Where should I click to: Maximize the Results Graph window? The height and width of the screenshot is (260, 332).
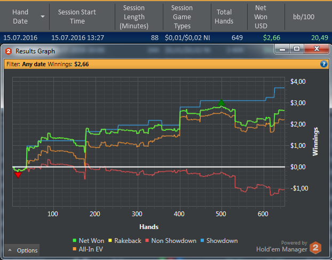297,49
